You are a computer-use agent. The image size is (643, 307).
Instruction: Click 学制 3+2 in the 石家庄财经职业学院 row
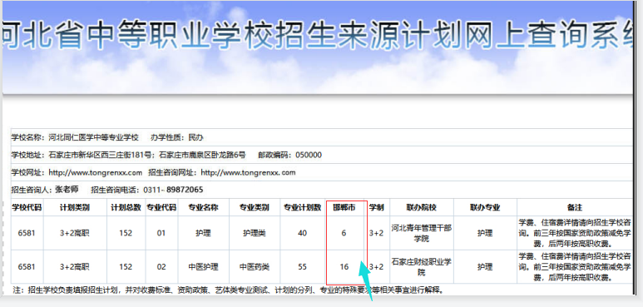coord(377,266)
